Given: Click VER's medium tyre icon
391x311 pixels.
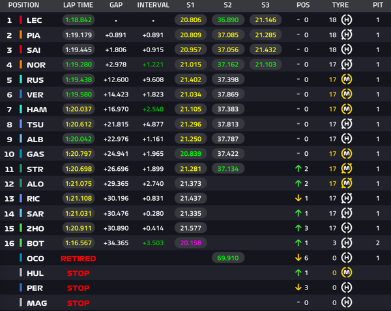Looking at the screenshot, I should [347, 95].
